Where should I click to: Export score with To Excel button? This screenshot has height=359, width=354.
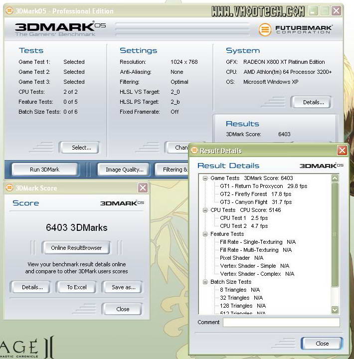click(76, 287)
